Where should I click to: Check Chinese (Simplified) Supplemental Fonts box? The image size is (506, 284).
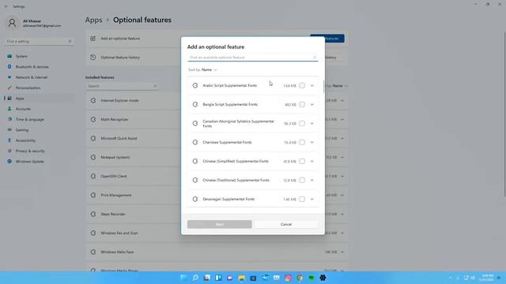click(x=302, y=161)
